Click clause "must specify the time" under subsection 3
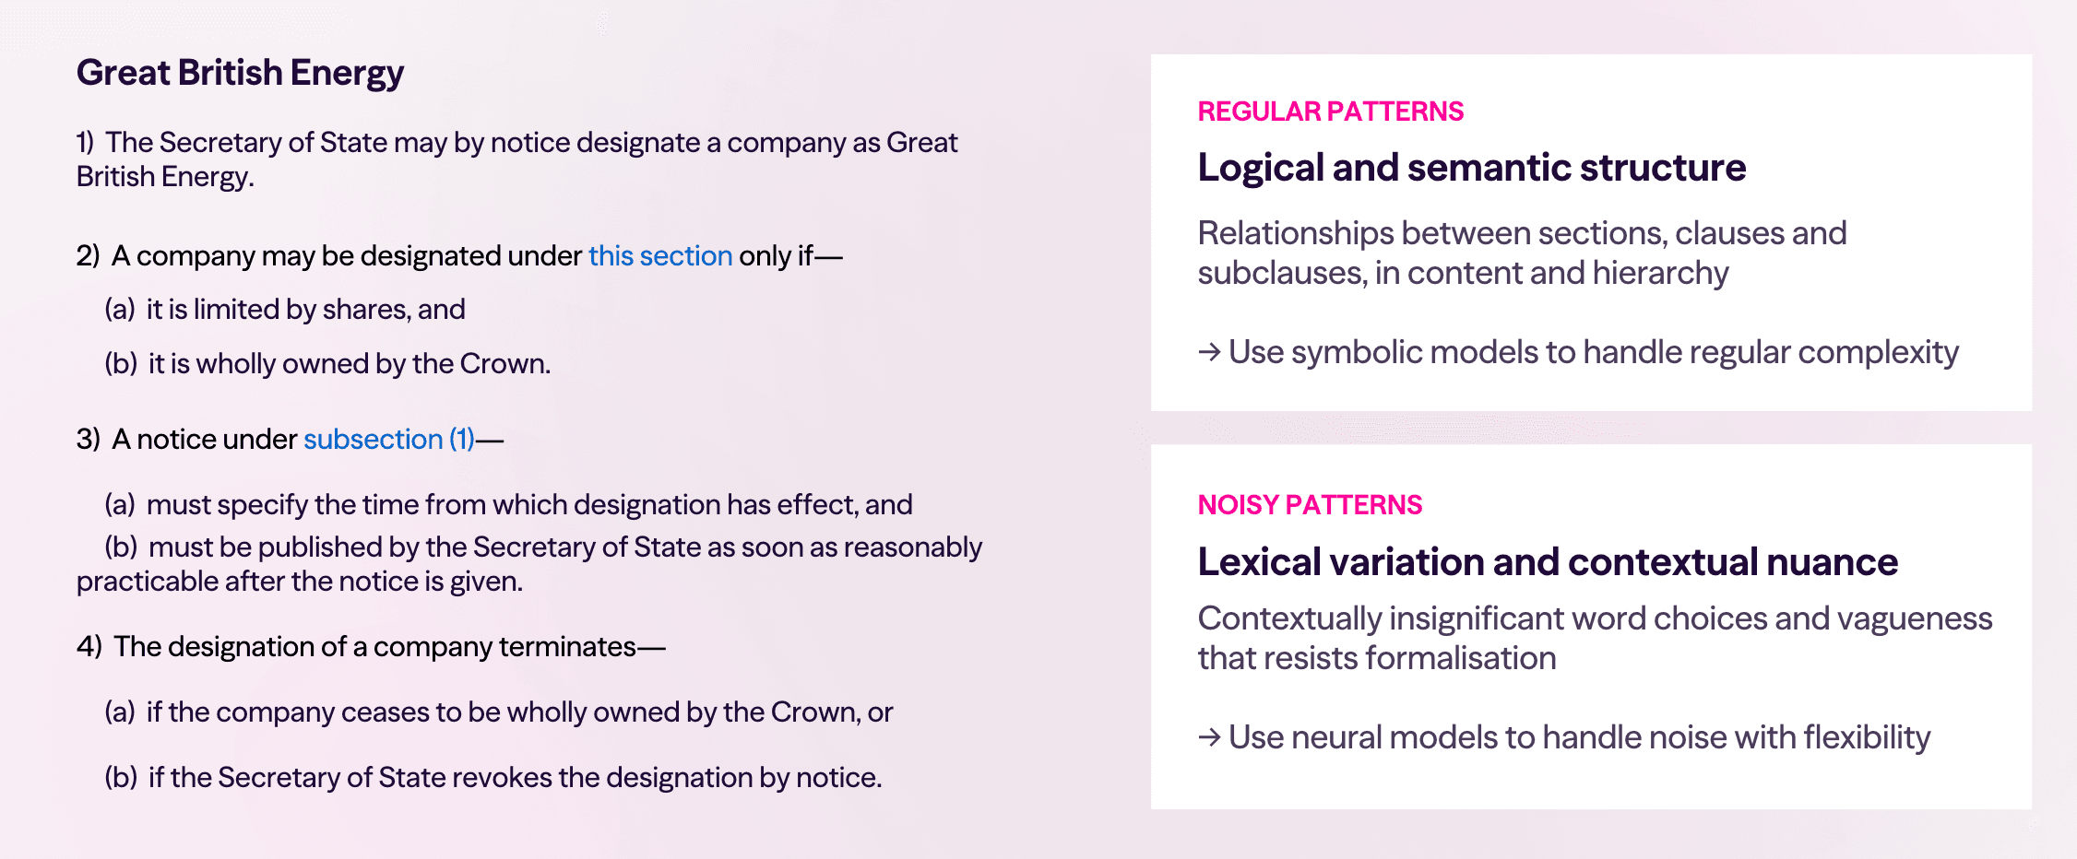The image size is (2077, 859). pos(528,505)
